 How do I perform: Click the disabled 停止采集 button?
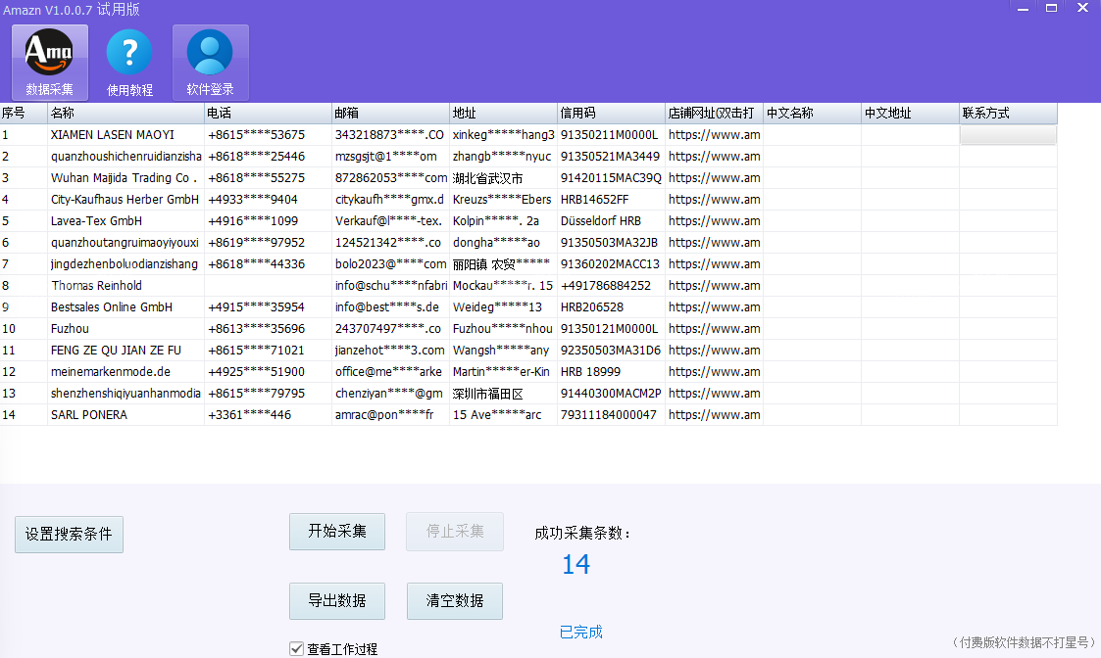(x=455, y=532)
